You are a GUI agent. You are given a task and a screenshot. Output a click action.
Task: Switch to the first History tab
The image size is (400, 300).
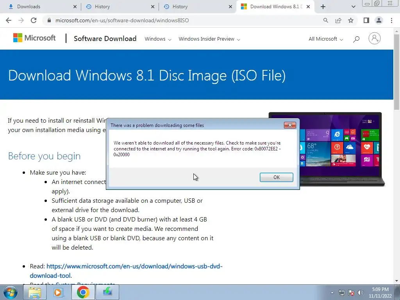(x=119, y=7)
